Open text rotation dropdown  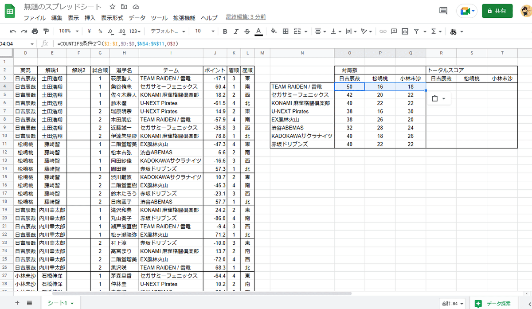pos(366,31)
